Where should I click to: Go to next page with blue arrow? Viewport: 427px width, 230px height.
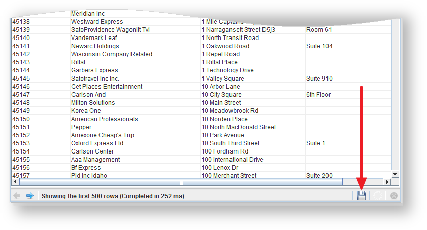coord(30,196)
